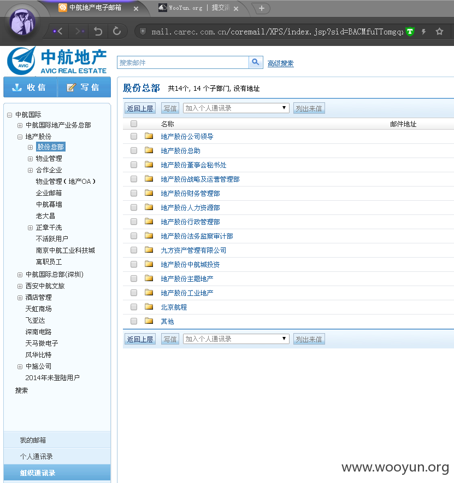Image resolution: width=454 pixels, height=483 pixels.
Task: Check the box for 地产股份行政管理部
Action: pyautogui.click(x=134, y=222)
